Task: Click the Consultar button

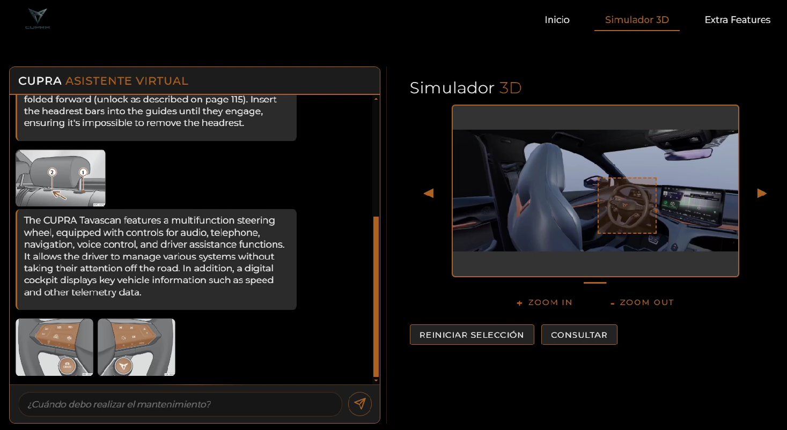Action: coord(579,335)
